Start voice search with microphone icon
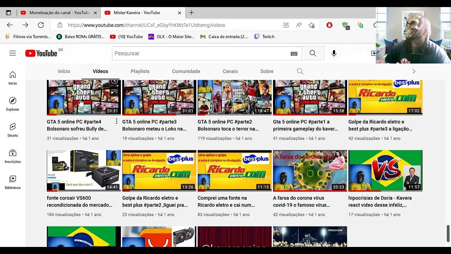This screenshot has width=451, height=254. pos(334,53)
